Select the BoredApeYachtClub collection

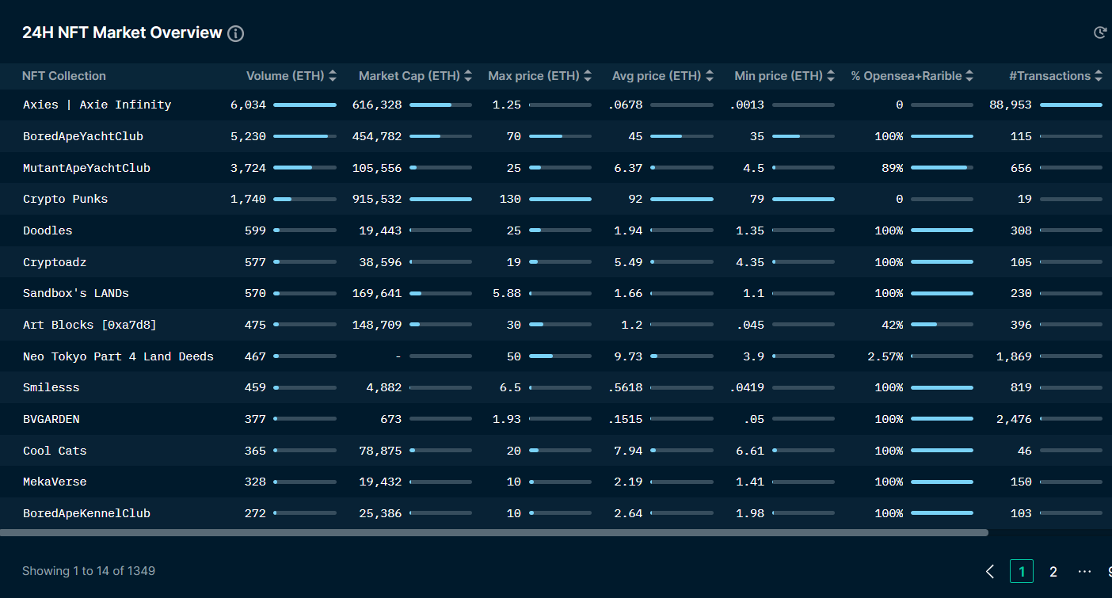(83, 136)
